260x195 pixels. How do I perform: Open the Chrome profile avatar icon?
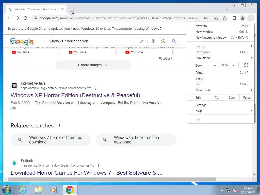pyautogui.click(x=242, y=18)
